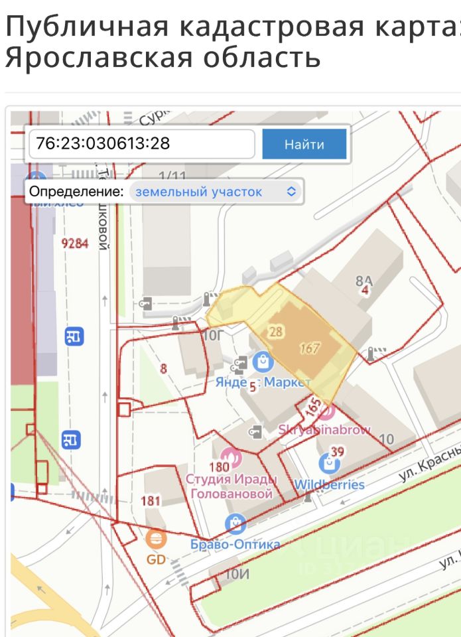Select the Яндекс Маркет shopping bag icon
Image resolution: width=461 pixels, height=637 pixels.
click(263, 362)
